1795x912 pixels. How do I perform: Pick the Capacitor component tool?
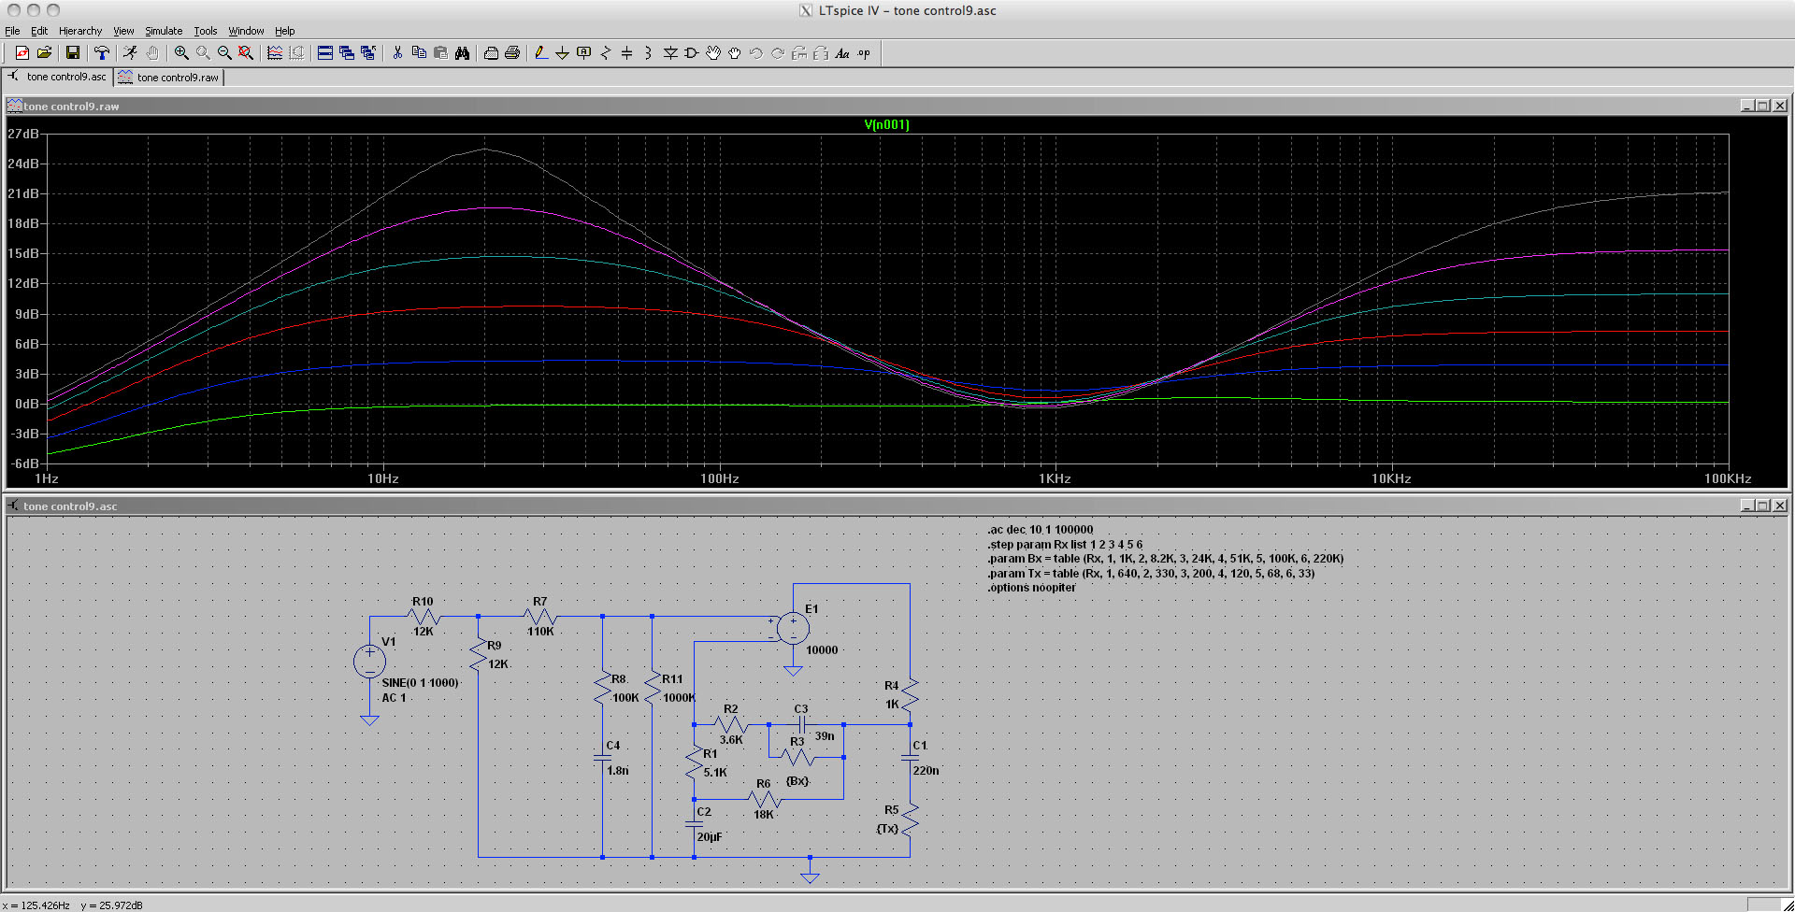(626, 53)
